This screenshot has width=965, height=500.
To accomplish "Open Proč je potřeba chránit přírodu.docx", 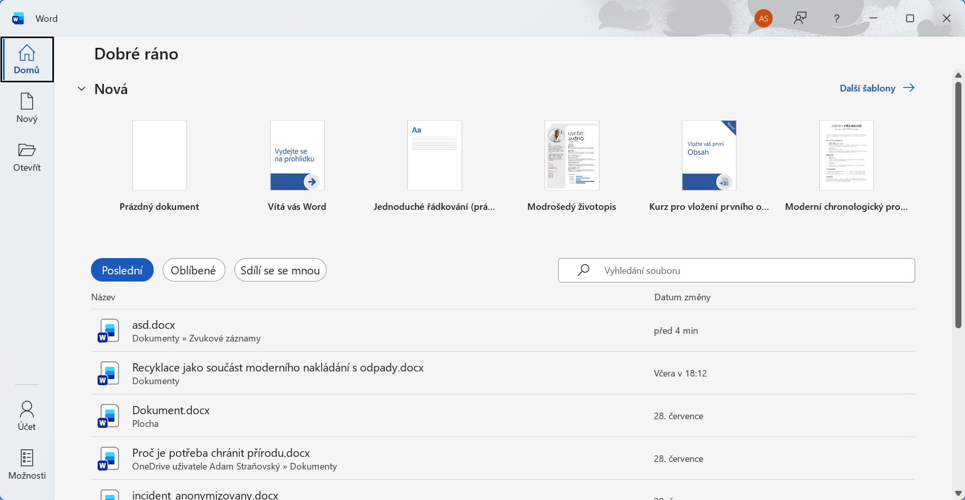I will pos(503,459).
